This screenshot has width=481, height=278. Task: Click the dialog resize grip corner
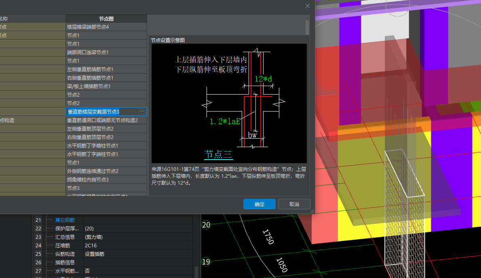[x=312, y=211]
